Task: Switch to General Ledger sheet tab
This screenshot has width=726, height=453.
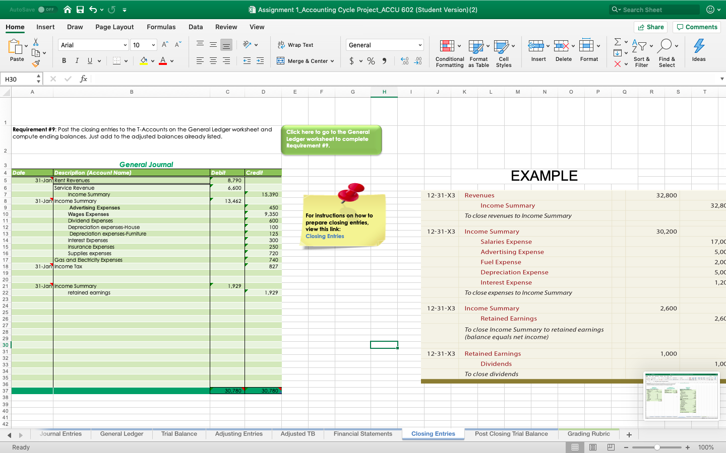Action: (x=122, y=434)
